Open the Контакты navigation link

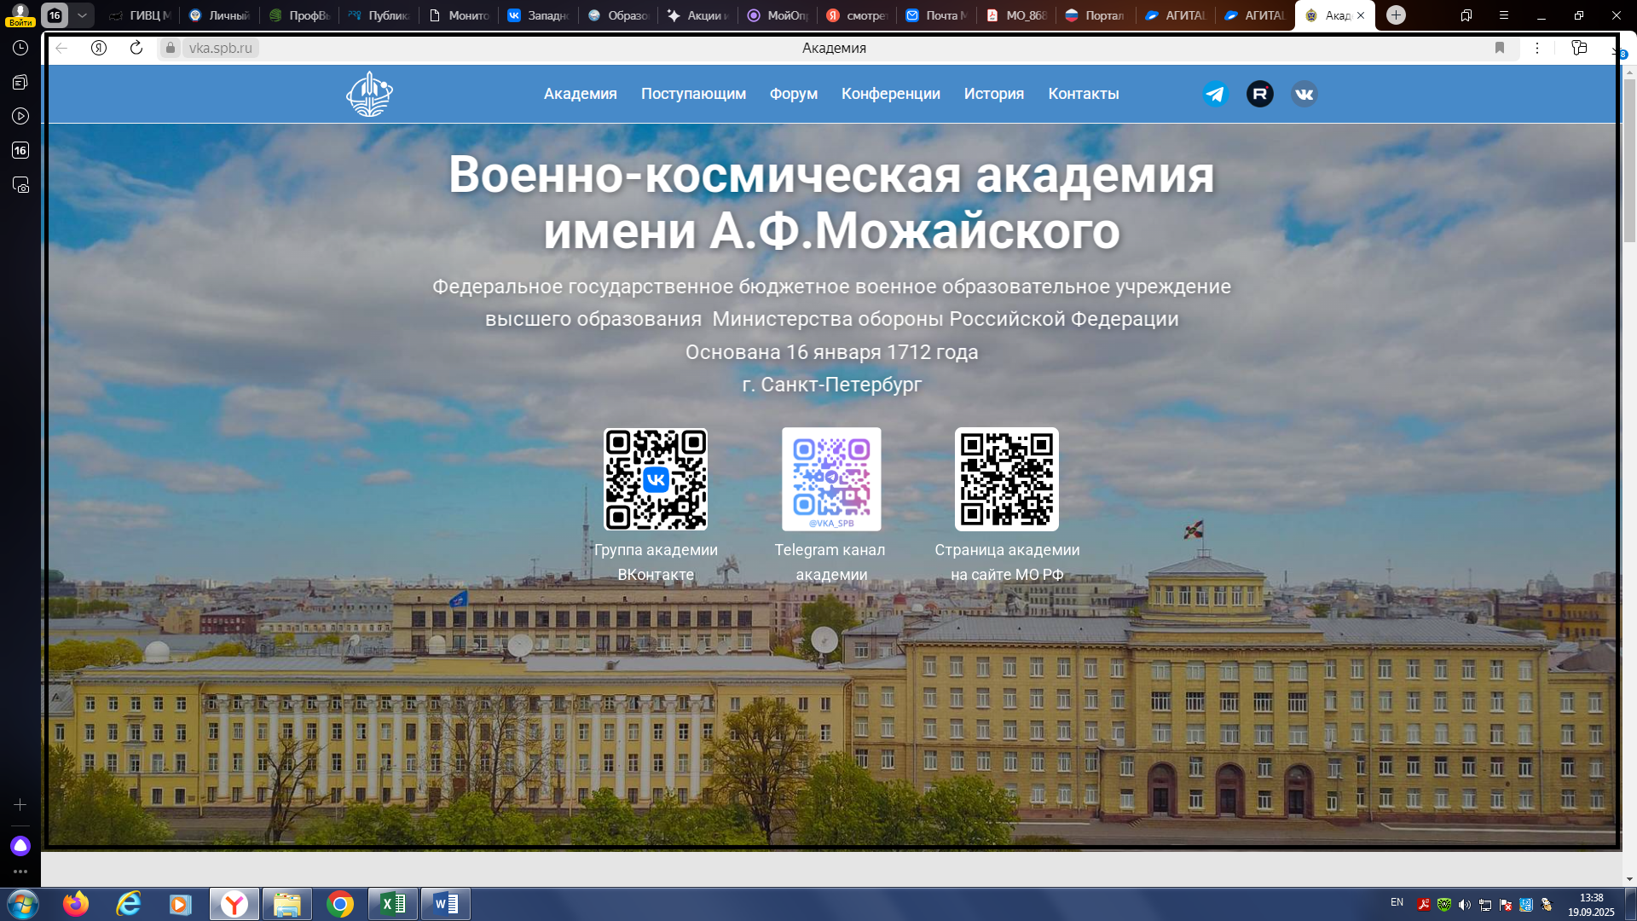pyautogui.click(x=1083, y=94)
